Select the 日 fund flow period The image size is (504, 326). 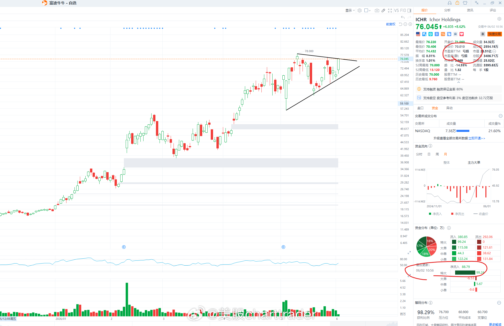(x=429, y=154)
